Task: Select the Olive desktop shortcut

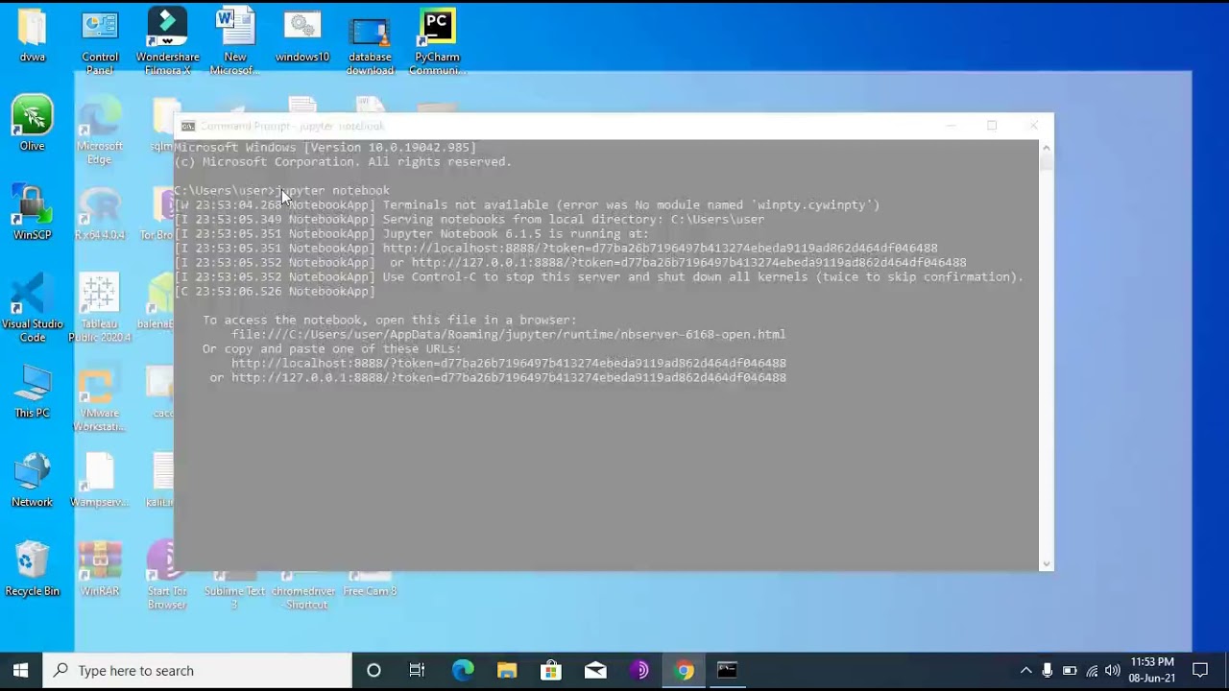Action: (x=32, y=125)
